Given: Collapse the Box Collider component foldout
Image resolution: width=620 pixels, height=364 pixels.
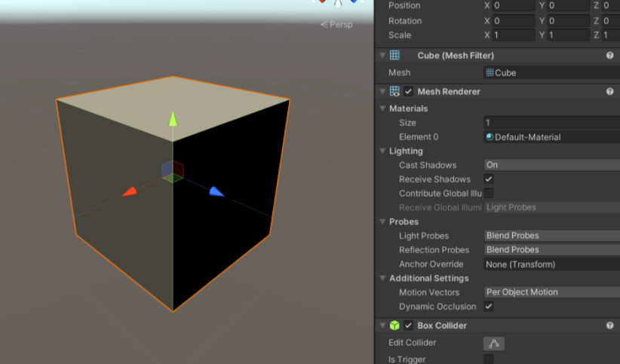Looking at the screenshot, I should click(x=383, y=326).
